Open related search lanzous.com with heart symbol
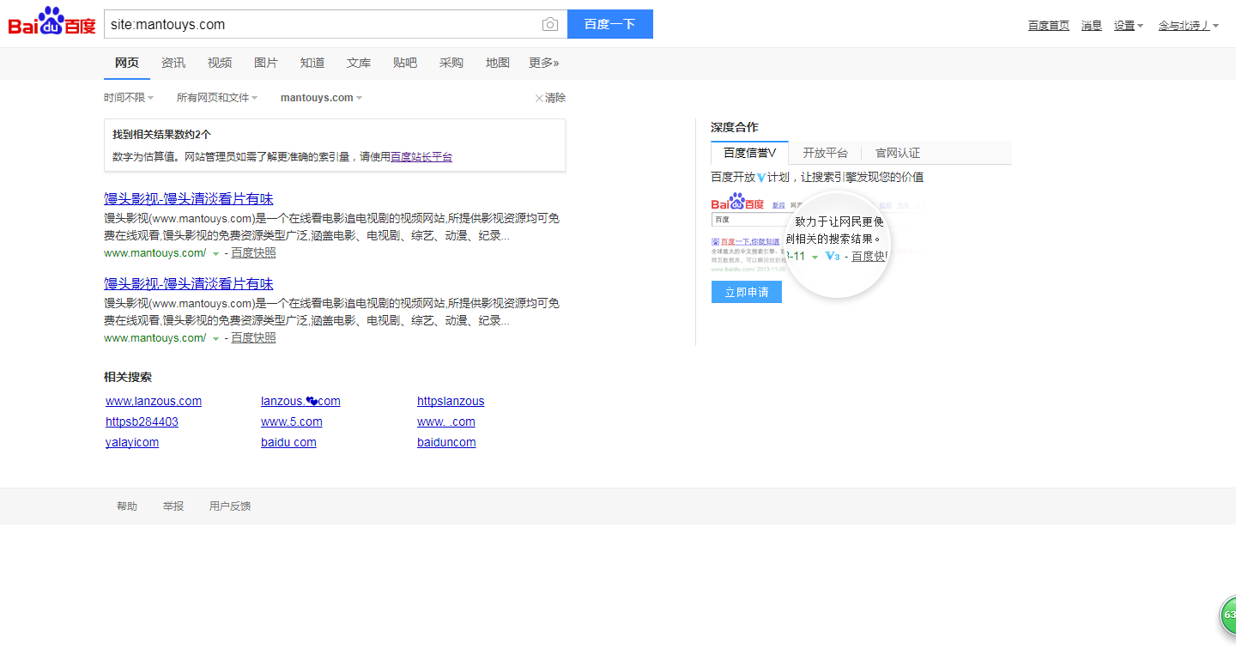 300,401
